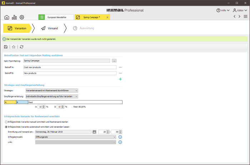250x165 pixels.
Task: Click the Rest 80,00% value
Action: 79,107
